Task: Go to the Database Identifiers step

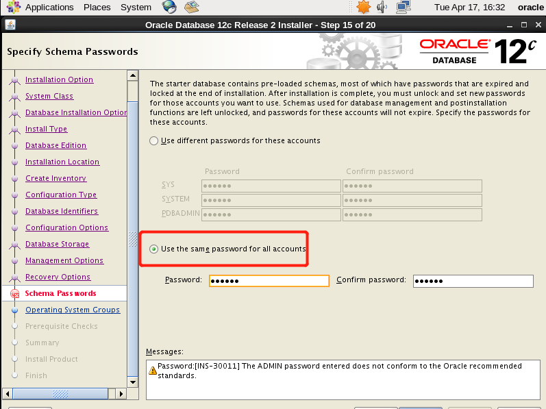Action: [62, 211]
